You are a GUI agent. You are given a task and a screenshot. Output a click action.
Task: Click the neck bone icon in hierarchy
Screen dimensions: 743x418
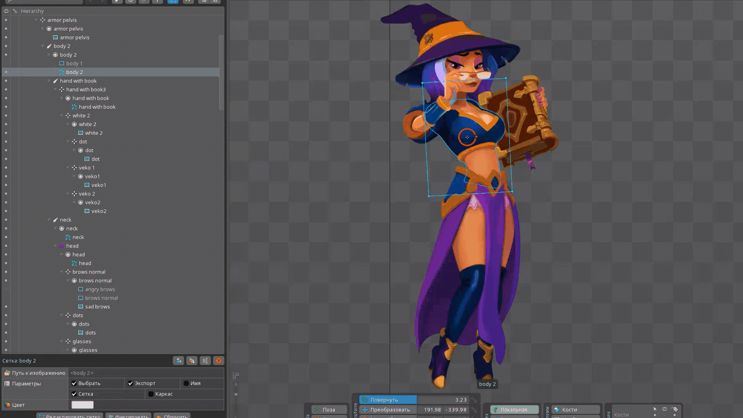click(x=55, y=220)
